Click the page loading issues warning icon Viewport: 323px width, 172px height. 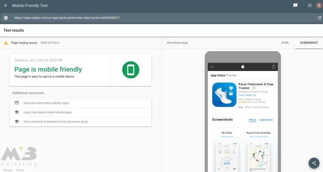coord(6,43)
